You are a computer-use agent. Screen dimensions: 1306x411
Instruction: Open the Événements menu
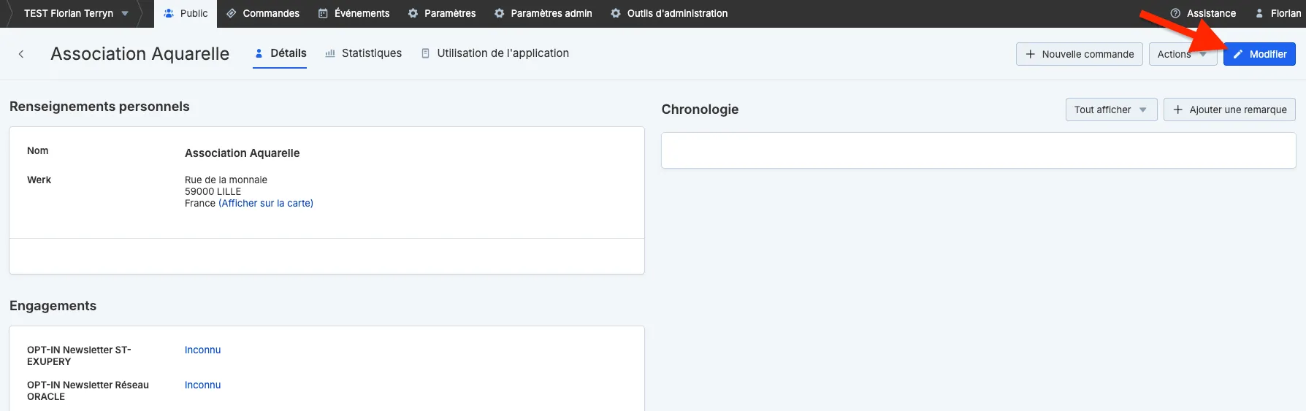click(354, 13)
